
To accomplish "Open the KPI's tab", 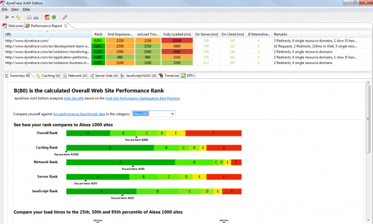I will (x=188, y=76).
